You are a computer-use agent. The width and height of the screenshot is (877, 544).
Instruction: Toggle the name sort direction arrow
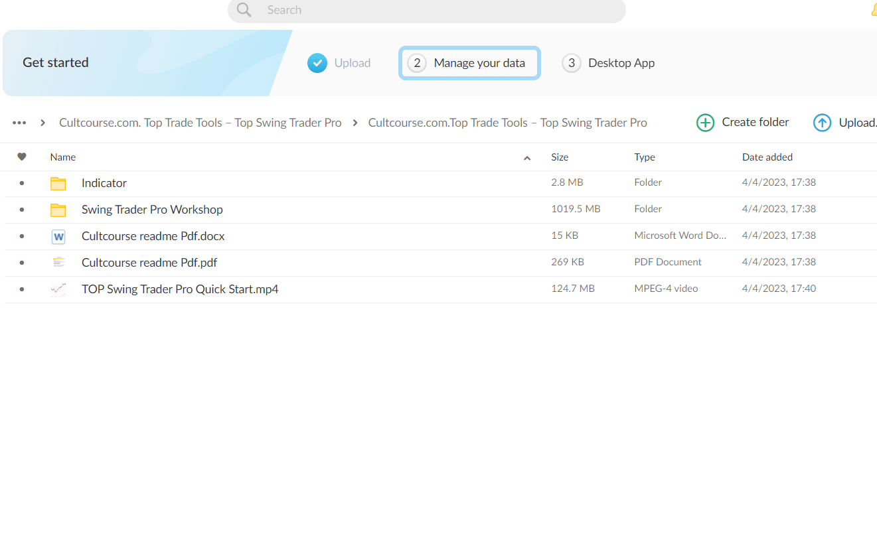(x=527, y=158)
